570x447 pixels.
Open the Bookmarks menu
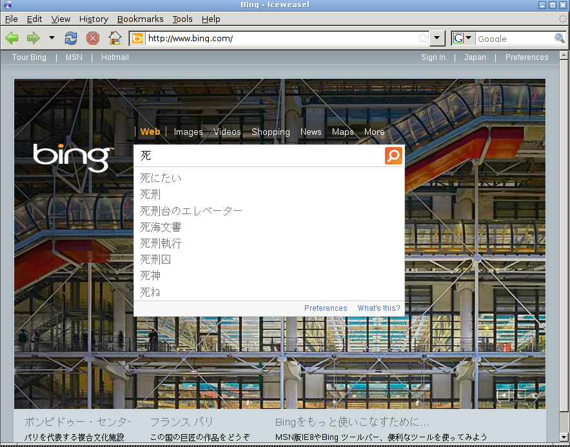click(141, 19)
